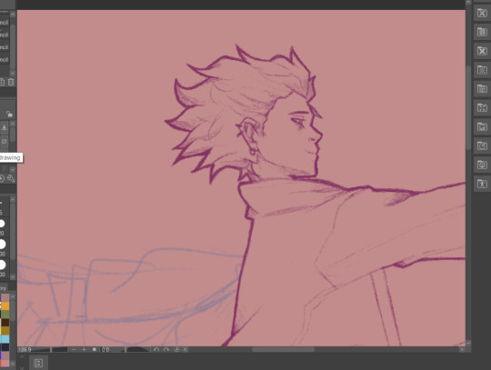The width and height of the screenshot is (491, 370).
Task: Reset the canvas rotation
Action: point(176,349)
